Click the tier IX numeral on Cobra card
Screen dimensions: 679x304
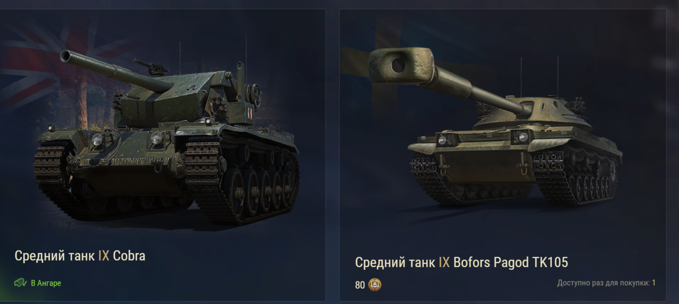pos(103,256)
